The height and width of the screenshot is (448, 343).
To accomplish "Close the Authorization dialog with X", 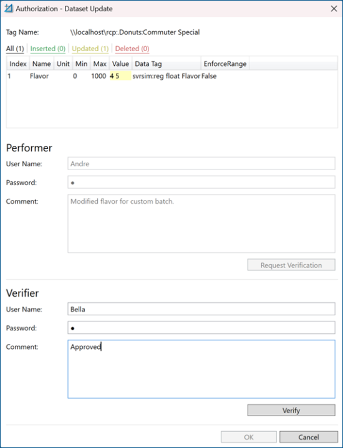I will point(334,9).
